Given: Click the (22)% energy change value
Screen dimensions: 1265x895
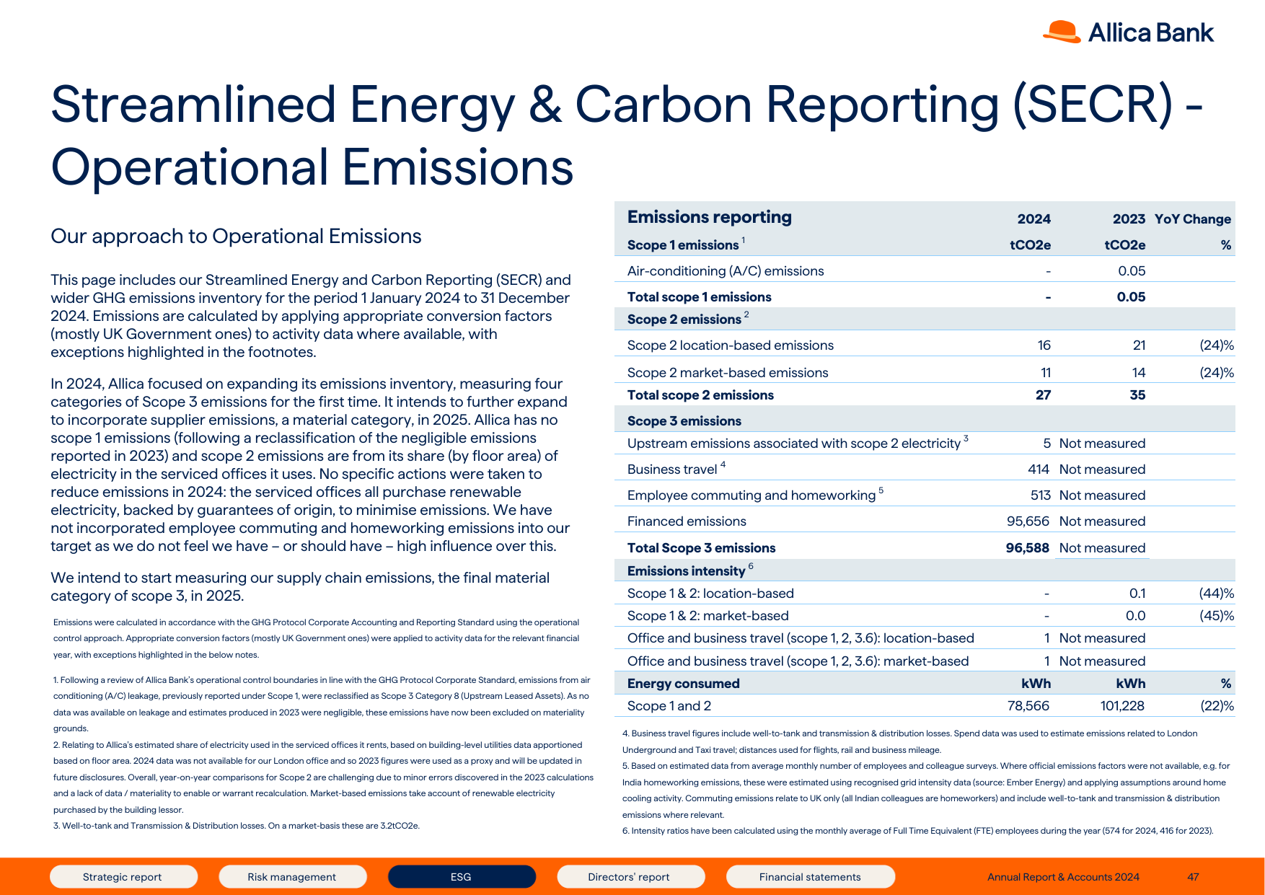Looking at the screenshot, I should [x=1217, y=706].
